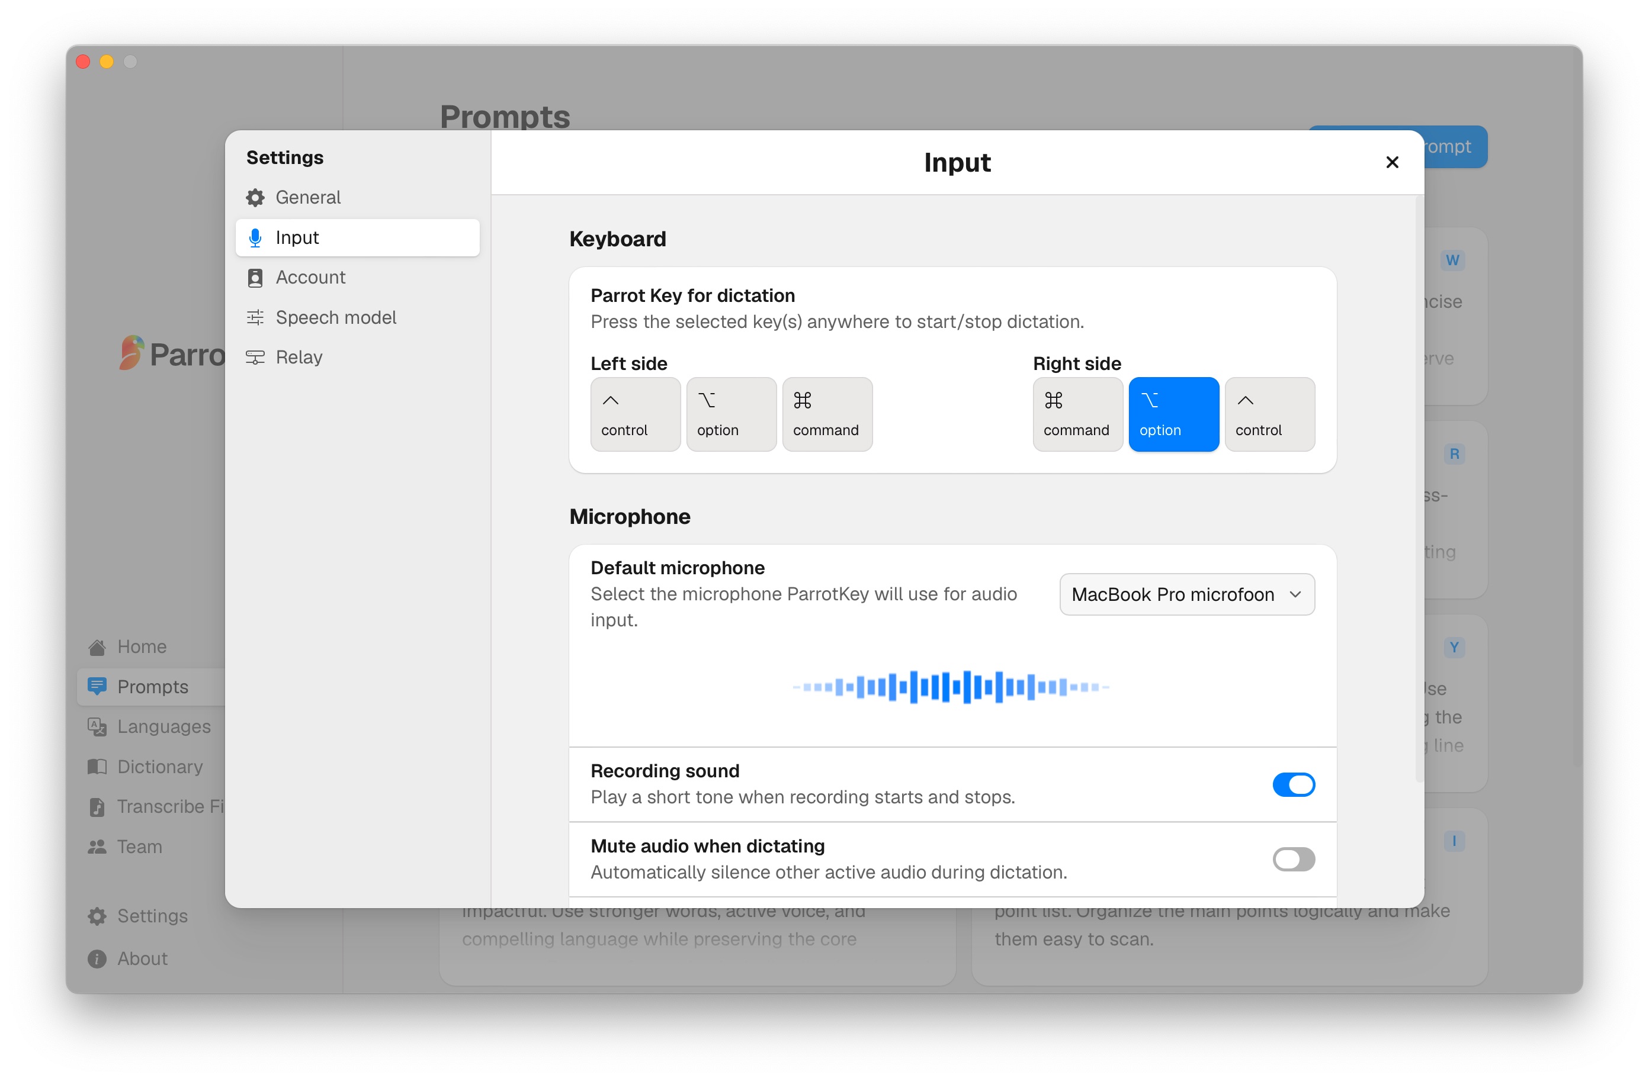Click the R shortcut badge on prompt card
This screenshot has height=1081, width=1649.
point(1454,454)
